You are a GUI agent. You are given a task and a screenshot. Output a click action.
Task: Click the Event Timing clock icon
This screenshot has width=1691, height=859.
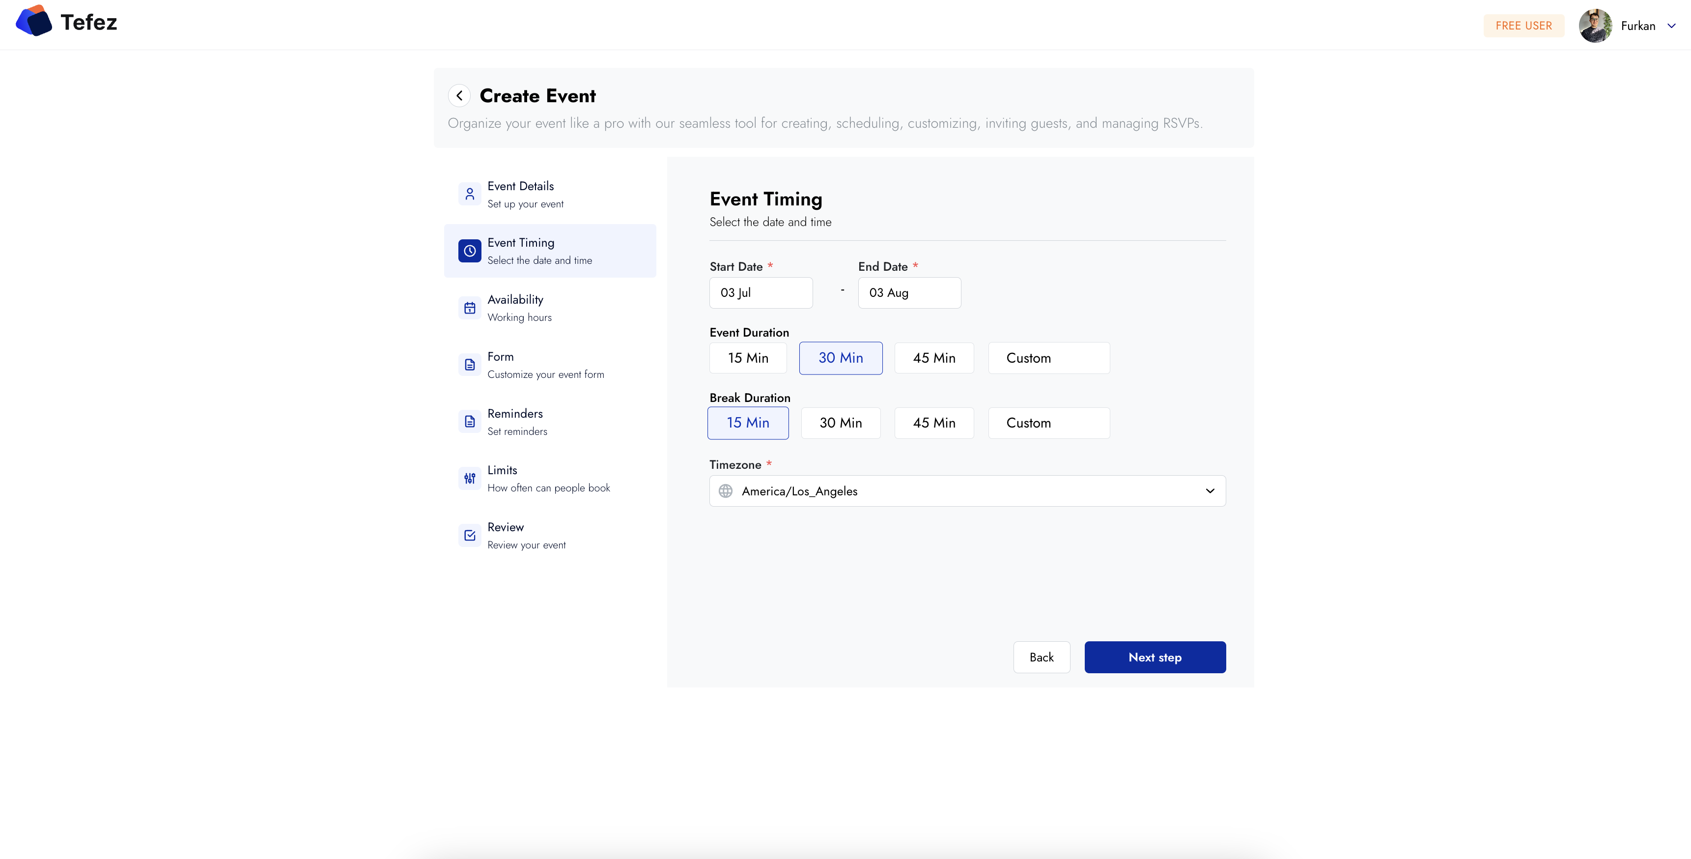coord(469,251)
